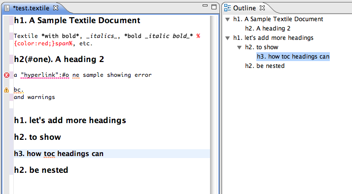The width and height of the screenshot is (352, 194).
Task: Close the Outline view tab
Action: pos(262,8)
